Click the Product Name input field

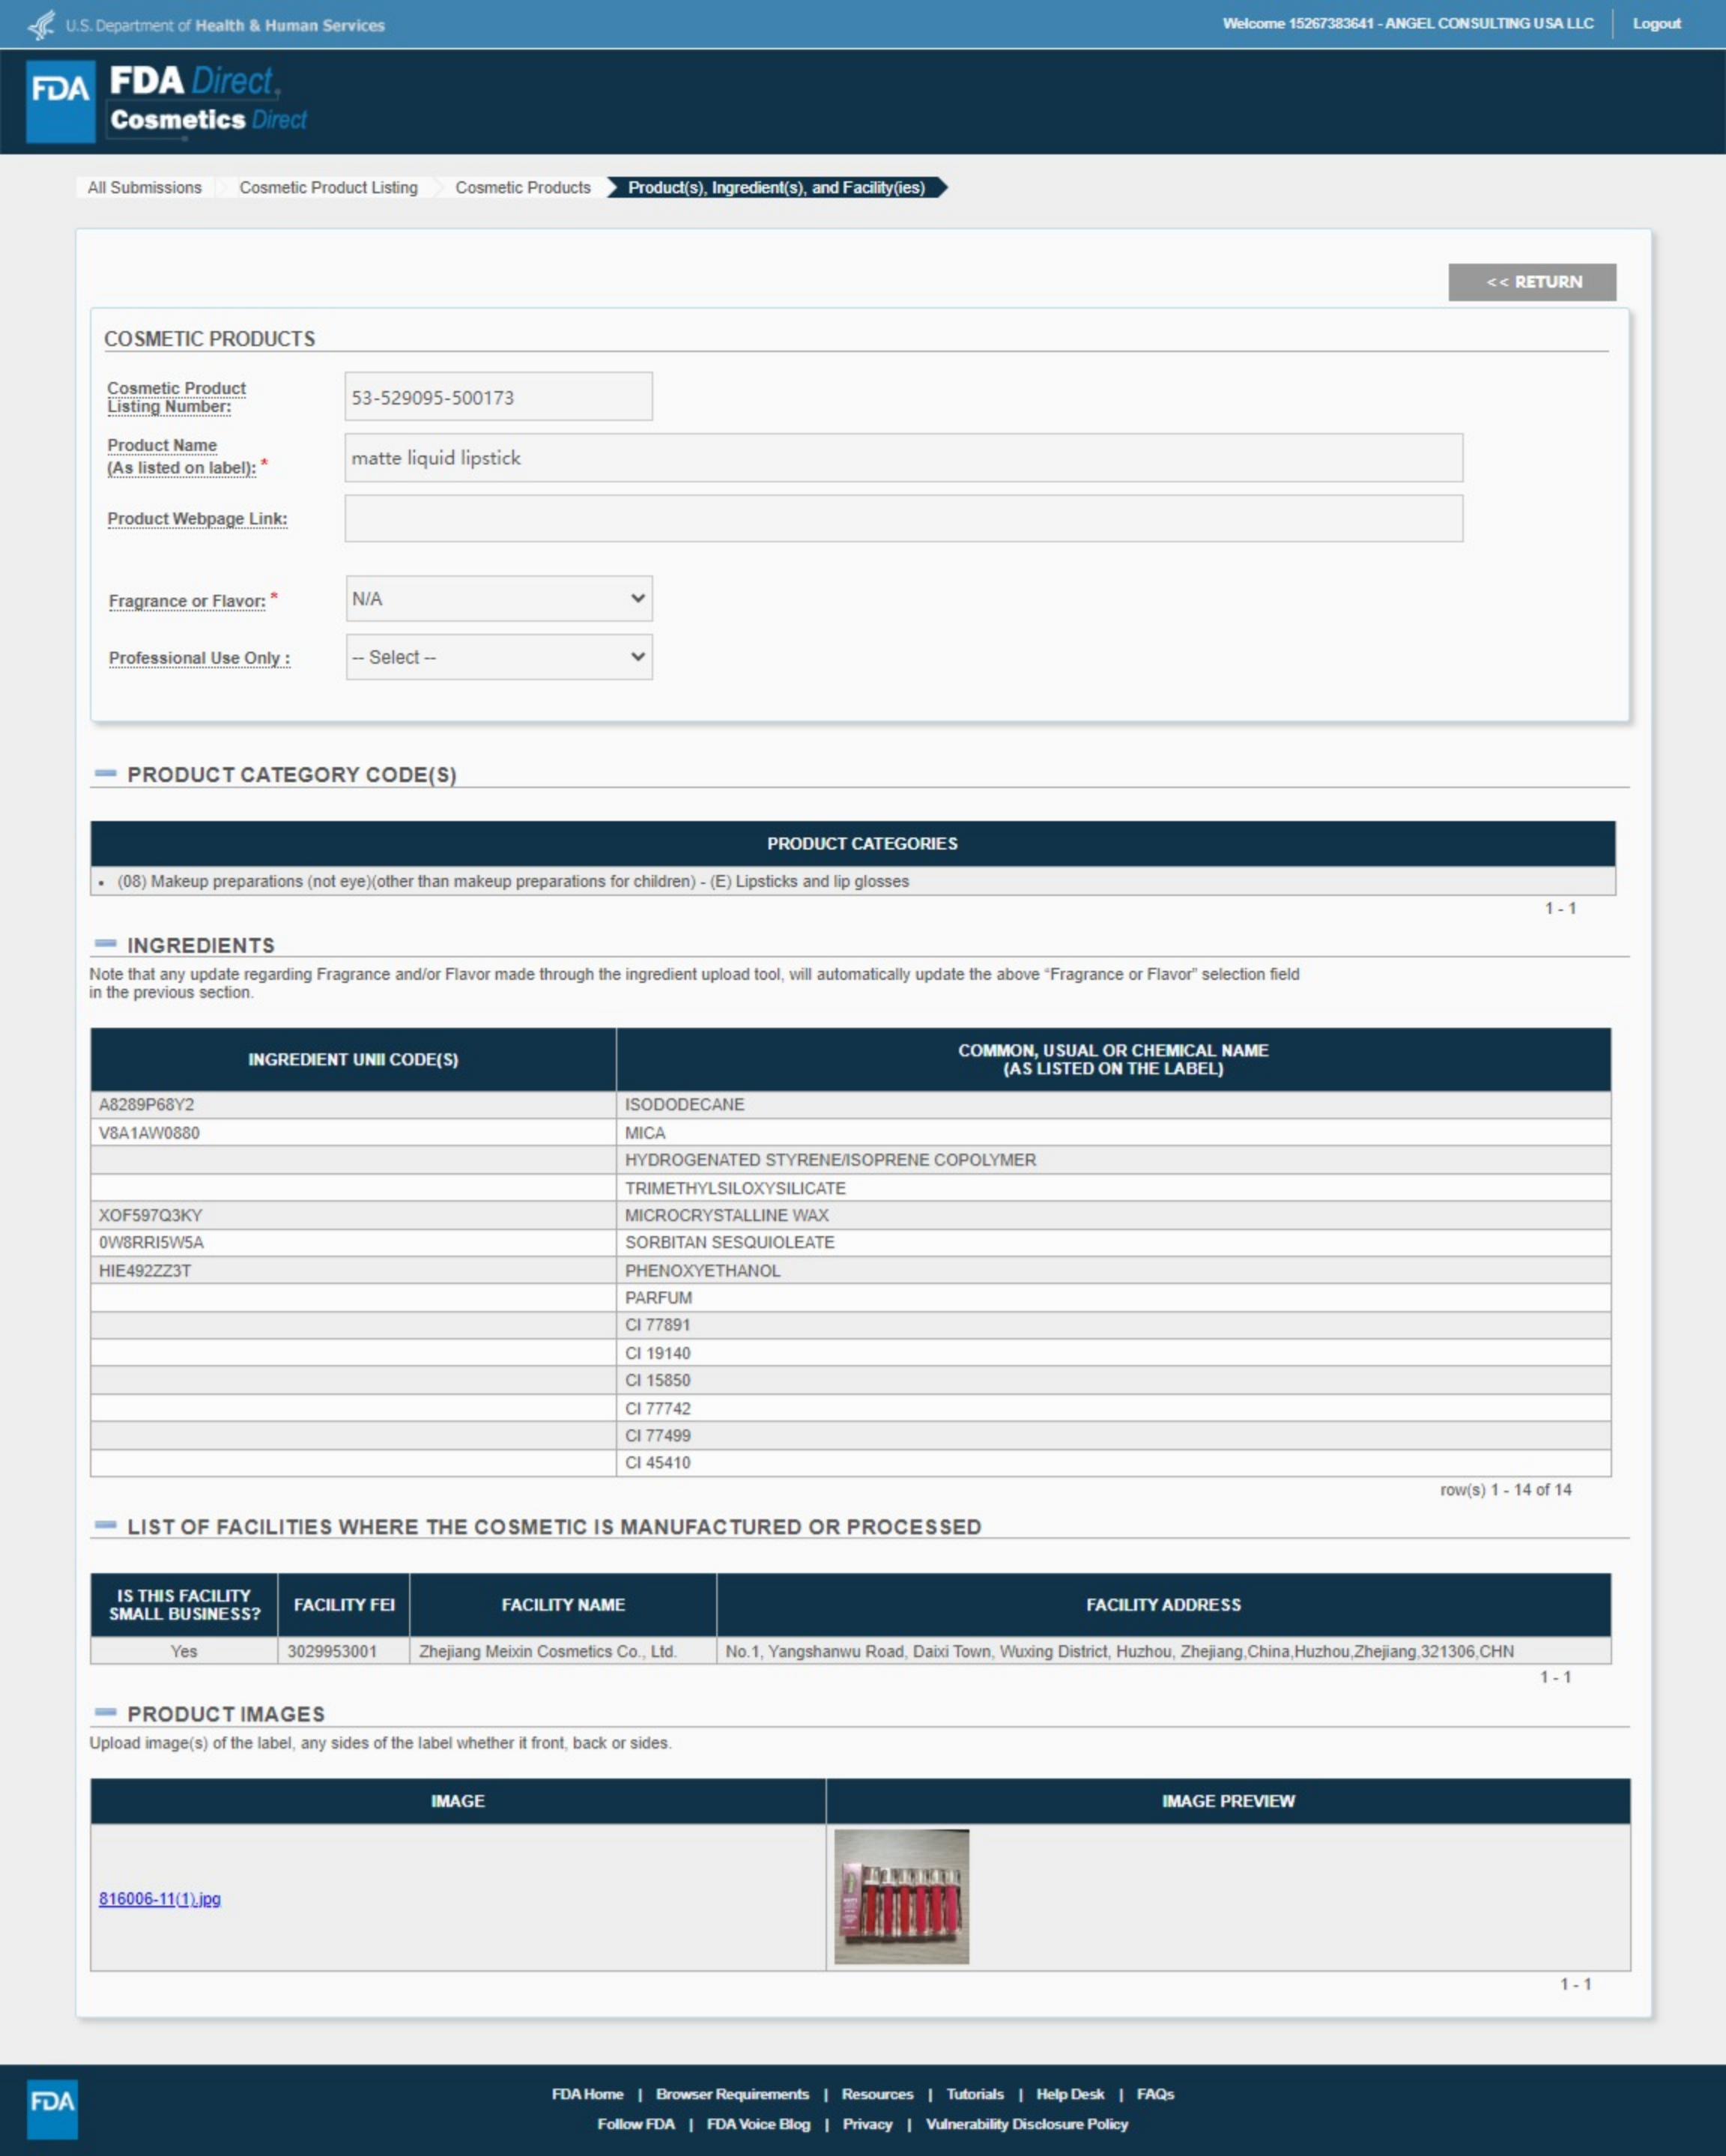(x=902, y=457)
